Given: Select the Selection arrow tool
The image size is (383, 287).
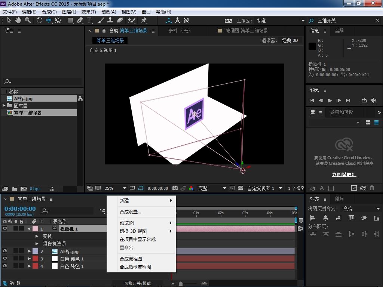Looking at the screenshot, I should click(9, 20).
